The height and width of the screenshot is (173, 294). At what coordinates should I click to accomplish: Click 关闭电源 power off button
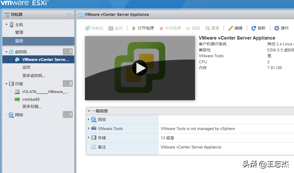point(170,28)
